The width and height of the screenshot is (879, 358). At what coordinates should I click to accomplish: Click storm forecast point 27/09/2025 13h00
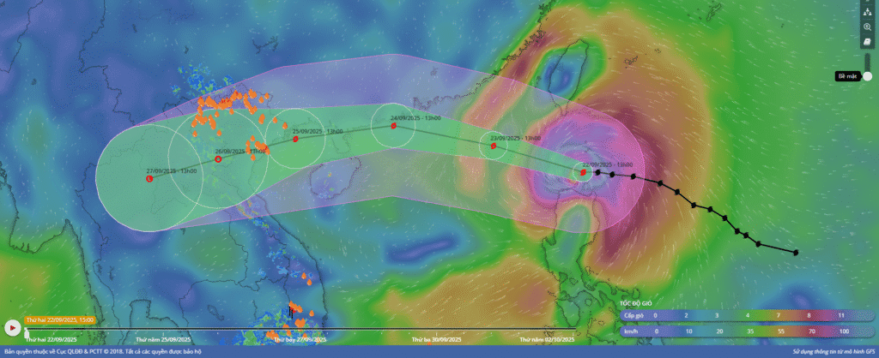(150, 179)
